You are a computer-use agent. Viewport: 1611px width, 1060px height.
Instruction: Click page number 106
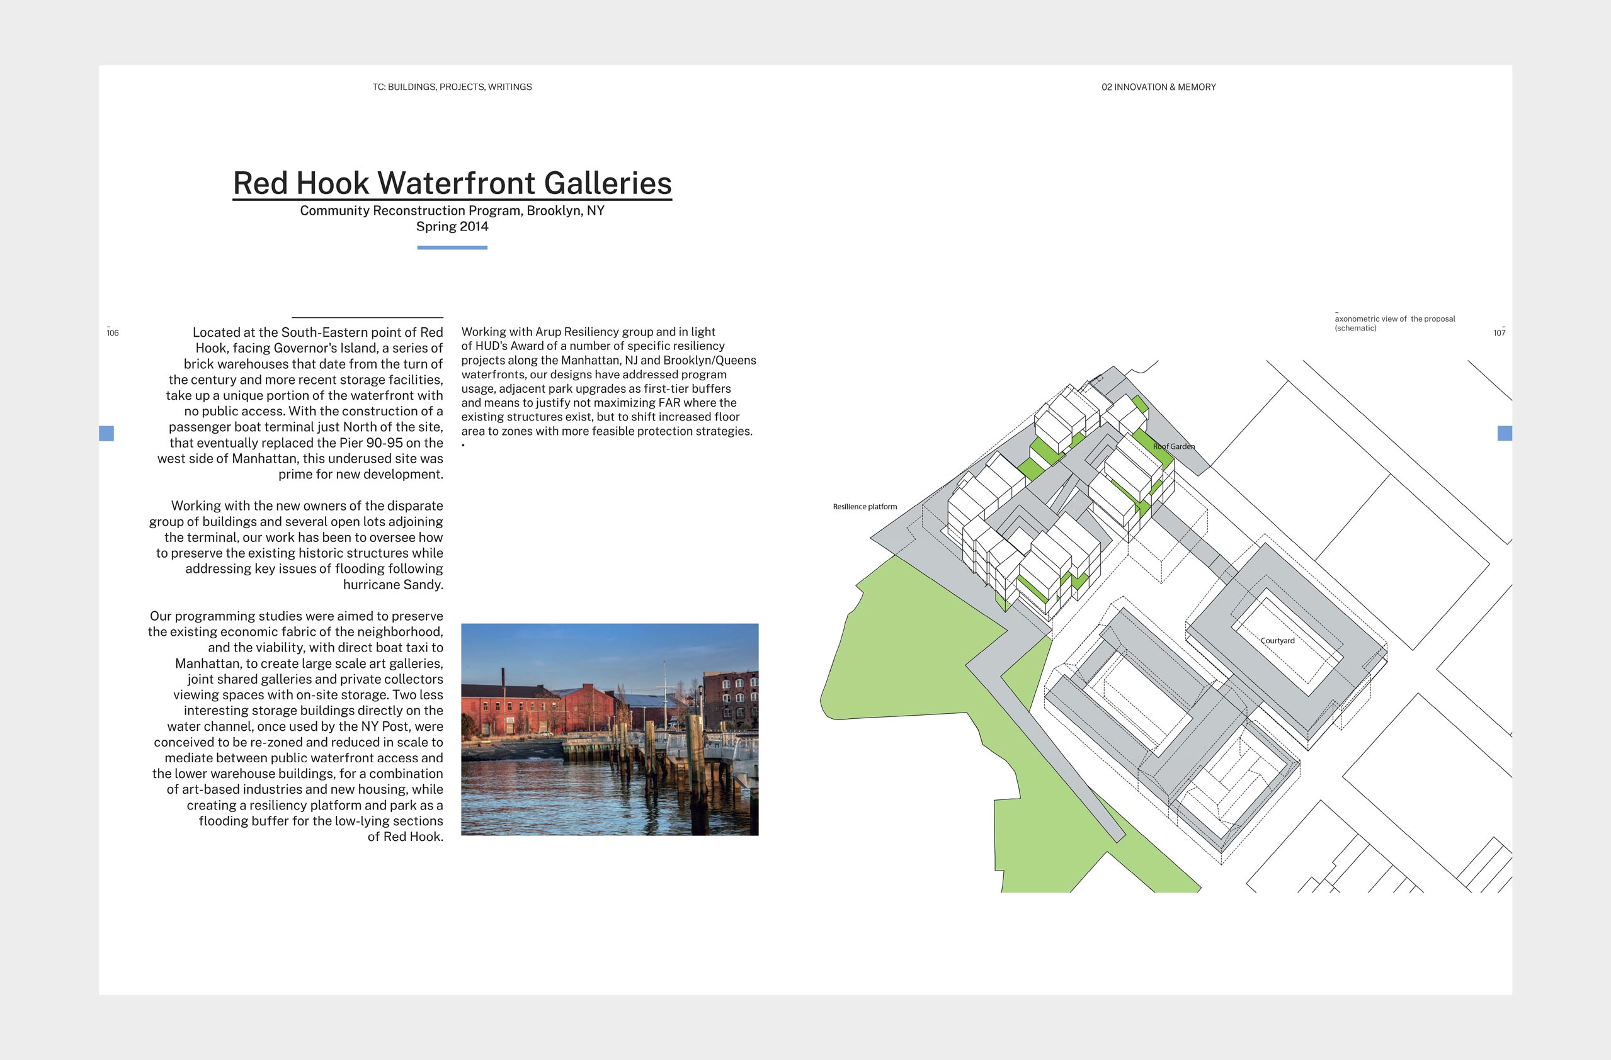(x=112, y=333)
